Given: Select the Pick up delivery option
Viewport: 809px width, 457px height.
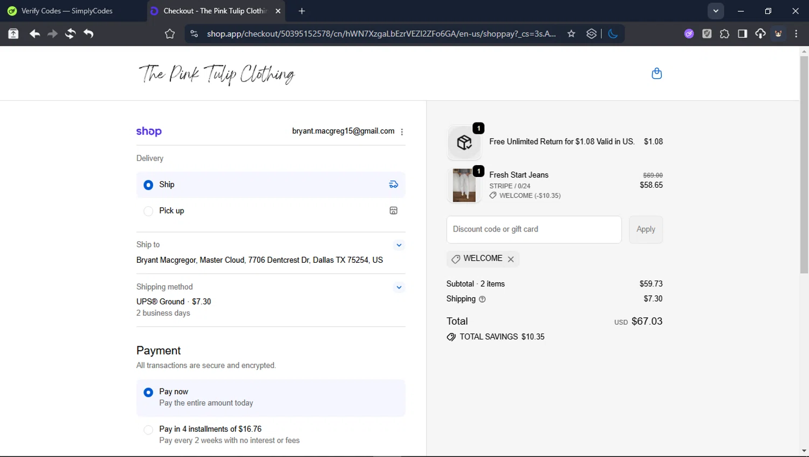Looking at the screenshot, I should [x=271, y=211].
